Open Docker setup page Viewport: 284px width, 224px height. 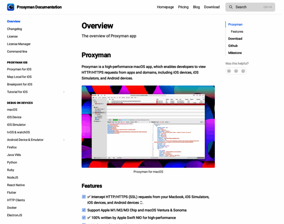[12, 208]
